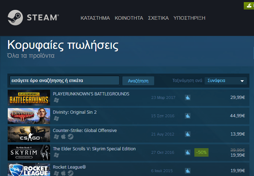Click SteamOS icon under Rocket League
The width and height of the screenshot is (254, 176).
(x=71, y=173)
